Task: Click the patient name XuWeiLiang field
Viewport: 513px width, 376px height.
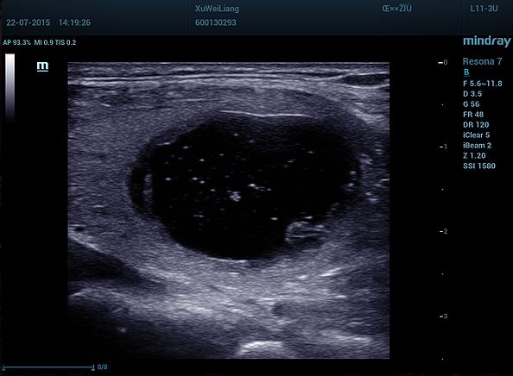Action: pos(217,9)
